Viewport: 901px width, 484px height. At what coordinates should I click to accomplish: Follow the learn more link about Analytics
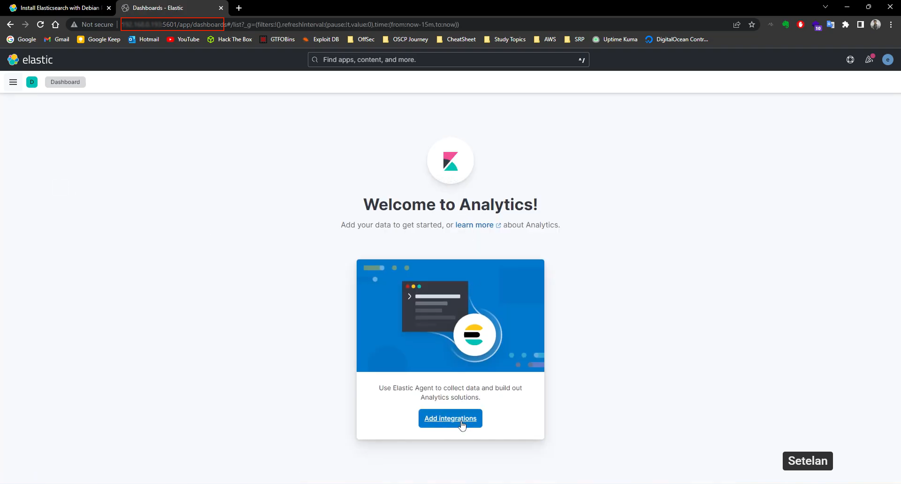[475, 225]
